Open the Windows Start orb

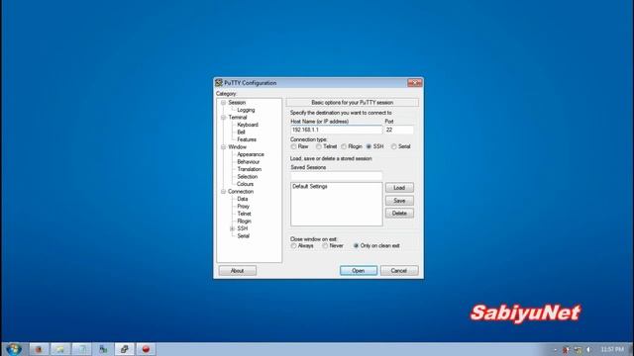click(x=14, y=349)
